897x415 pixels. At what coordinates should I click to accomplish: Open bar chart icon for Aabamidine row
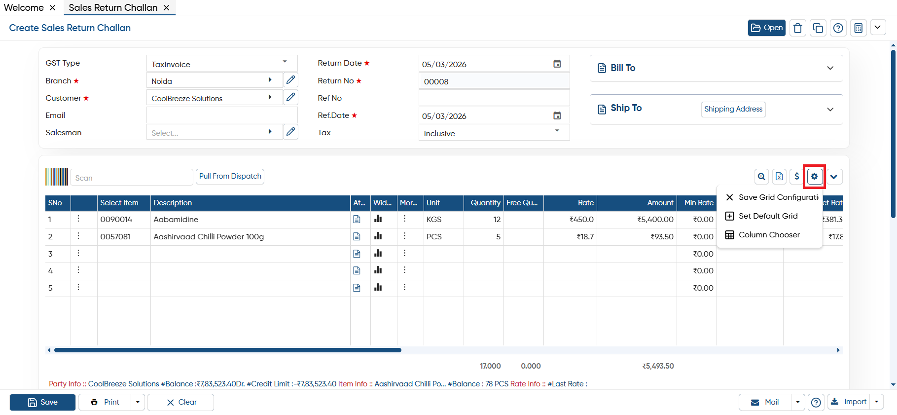[x=378, y=219]
